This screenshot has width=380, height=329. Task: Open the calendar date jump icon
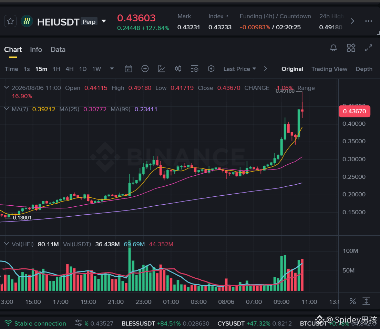tap(129, 69)
